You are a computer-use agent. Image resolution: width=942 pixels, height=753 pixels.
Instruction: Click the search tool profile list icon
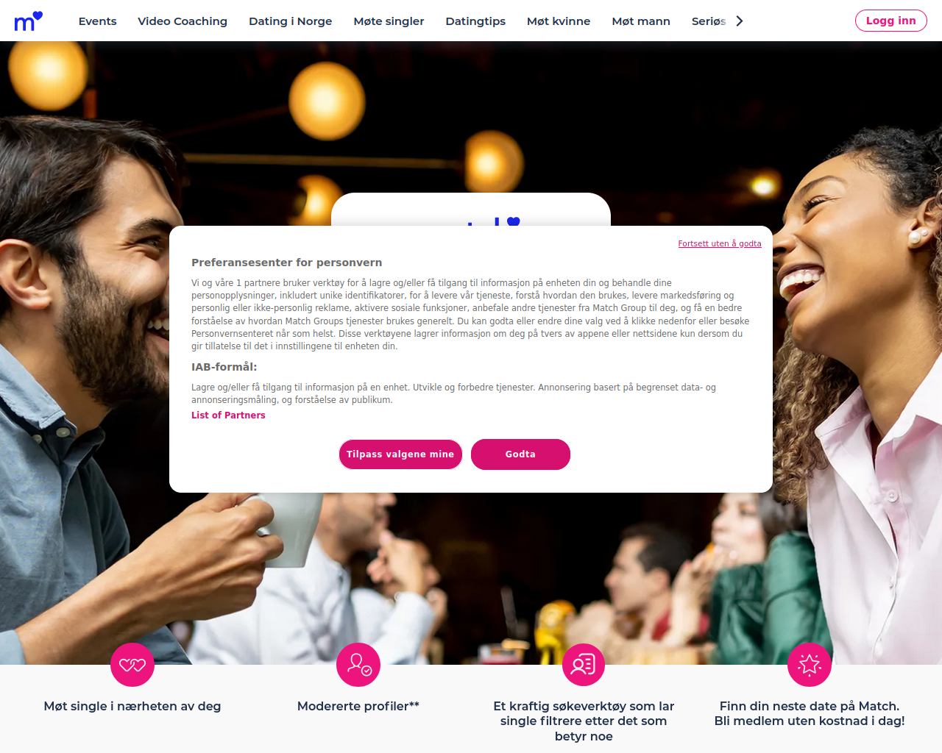coord(584,665)
